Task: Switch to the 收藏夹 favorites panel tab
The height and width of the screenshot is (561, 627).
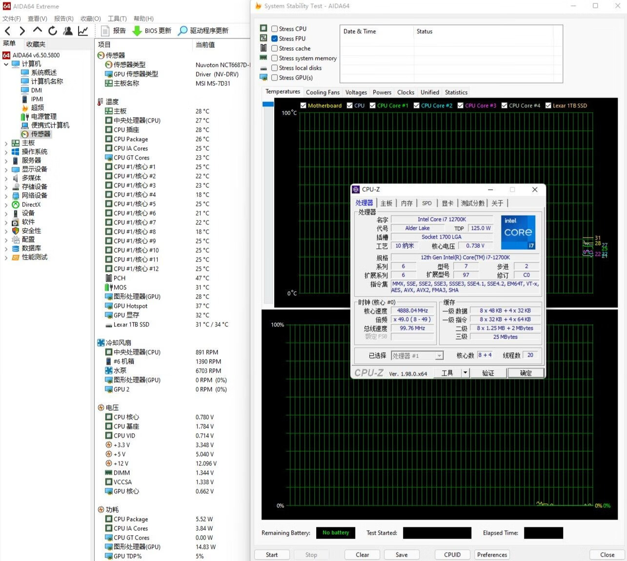Action: click(36, 44)
